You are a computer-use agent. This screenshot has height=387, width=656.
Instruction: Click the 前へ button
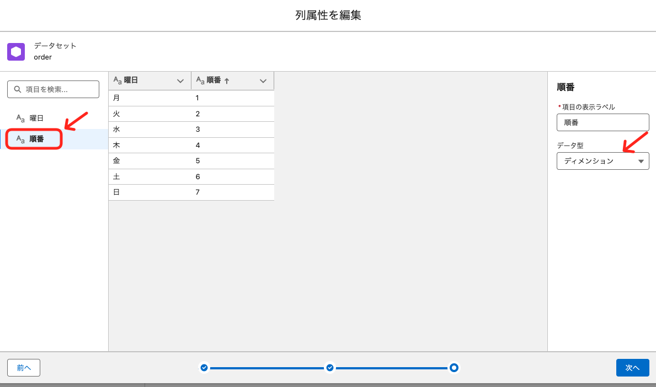(x=24, y=368)
